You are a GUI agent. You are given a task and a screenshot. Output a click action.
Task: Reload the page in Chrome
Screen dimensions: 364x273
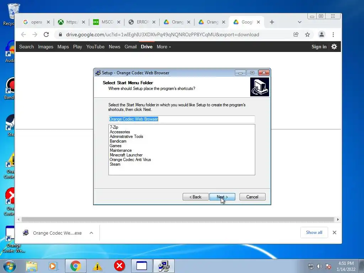(x=46, y=34)
